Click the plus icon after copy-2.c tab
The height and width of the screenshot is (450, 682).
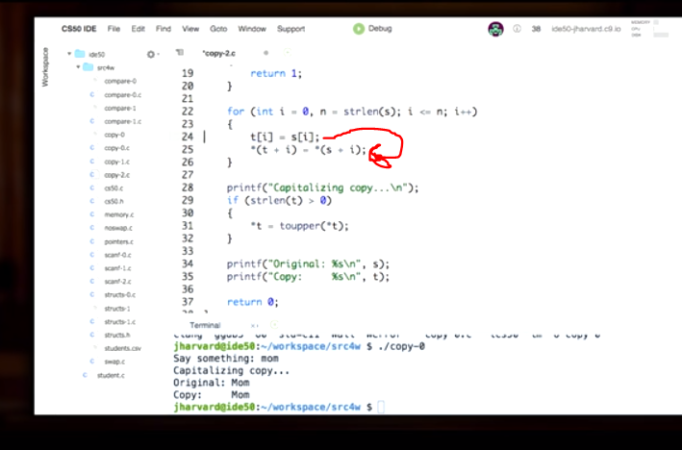(x=287, y=53)
